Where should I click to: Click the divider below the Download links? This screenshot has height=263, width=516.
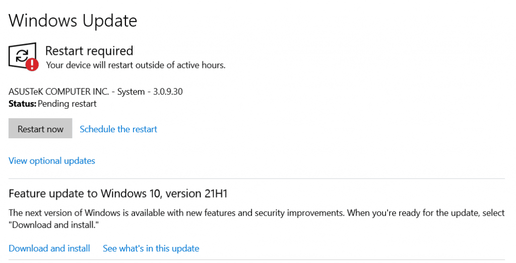(x=256, y=260)
